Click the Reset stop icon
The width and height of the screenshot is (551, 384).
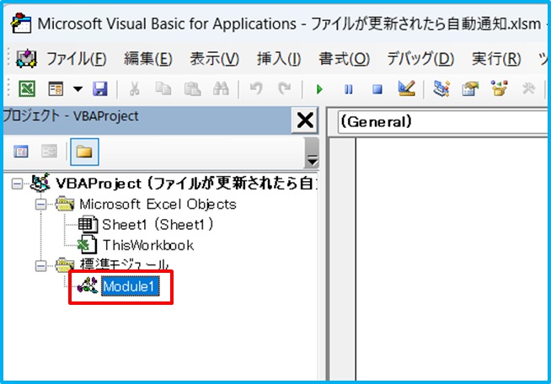pyautogui.click(x=377, y=89)
